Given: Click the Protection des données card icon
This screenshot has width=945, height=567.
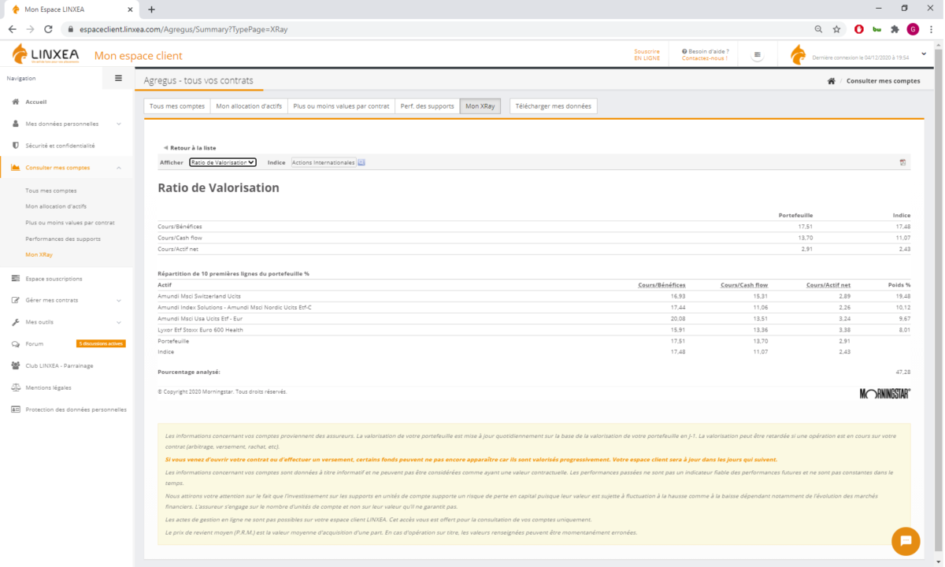Looking at the screenshot, I should point(16,409).
